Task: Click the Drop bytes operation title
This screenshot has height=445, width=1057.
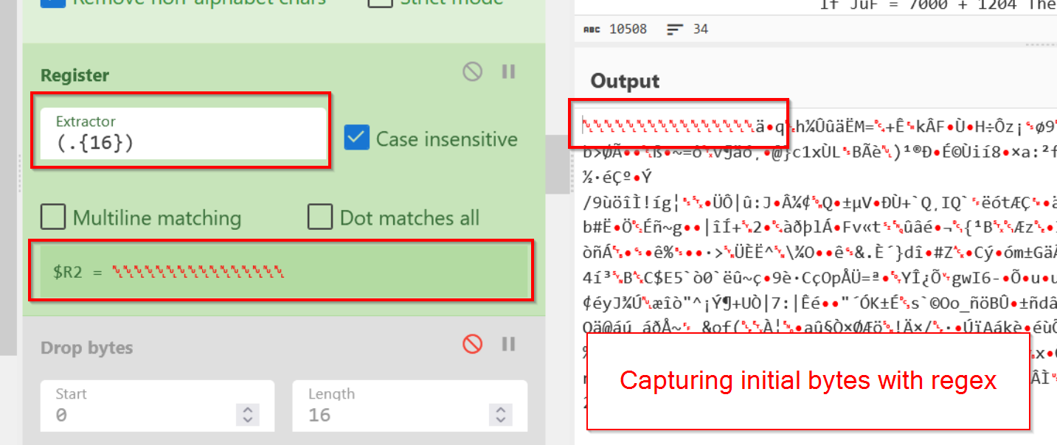Action: click(x=86, y=348)
